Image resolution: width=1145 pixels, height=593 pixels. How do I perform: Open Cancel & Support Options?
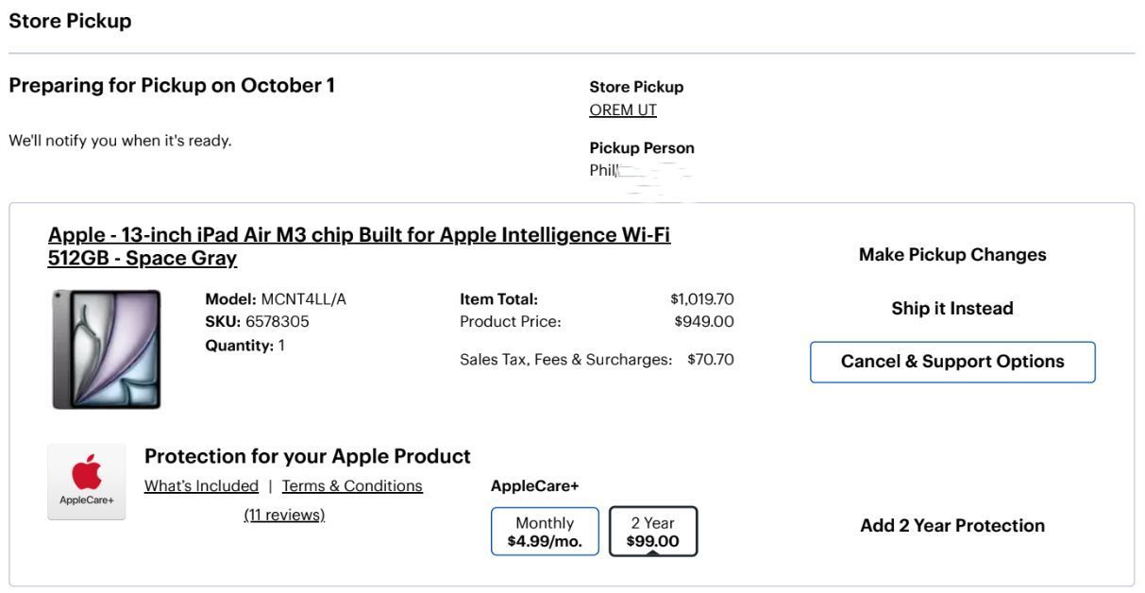click(952, 362)
